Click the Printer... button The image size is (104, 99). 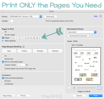pyautogui.click(x=24, y=96)
